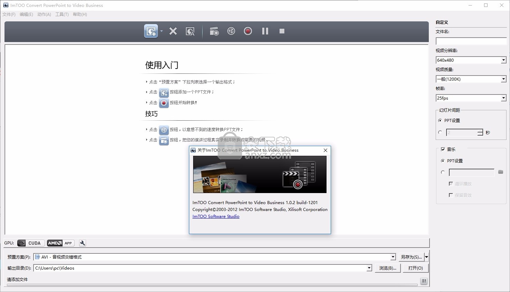Expand the 视频分辨率 640x480 dropdown
The image size is (510, 292).
[x=503, y=60]
